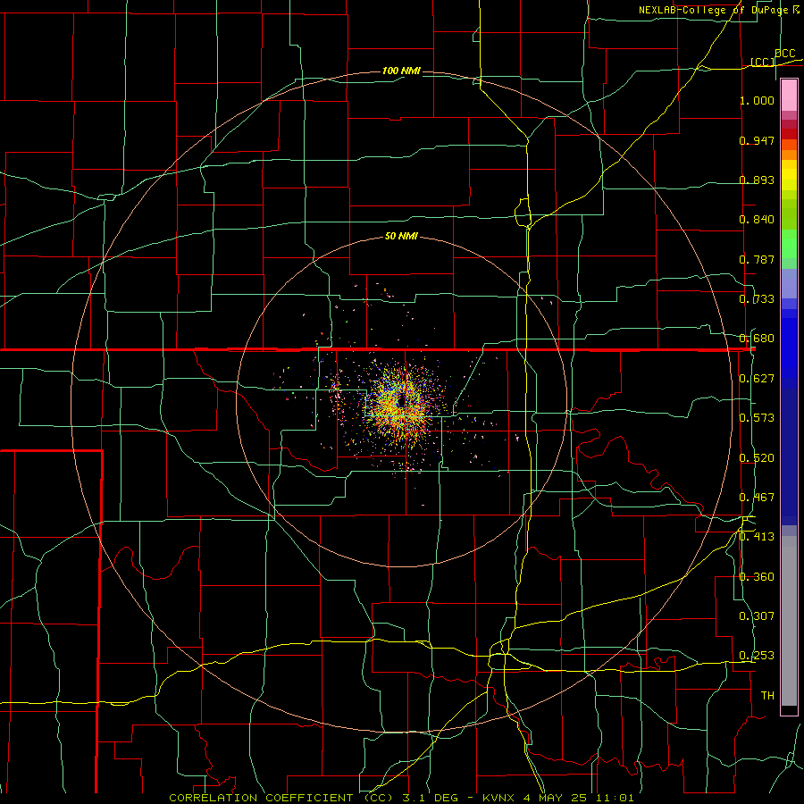Click the 0.573 scale value
Viewport: 804px width, 804px height.
click(757, 418)
